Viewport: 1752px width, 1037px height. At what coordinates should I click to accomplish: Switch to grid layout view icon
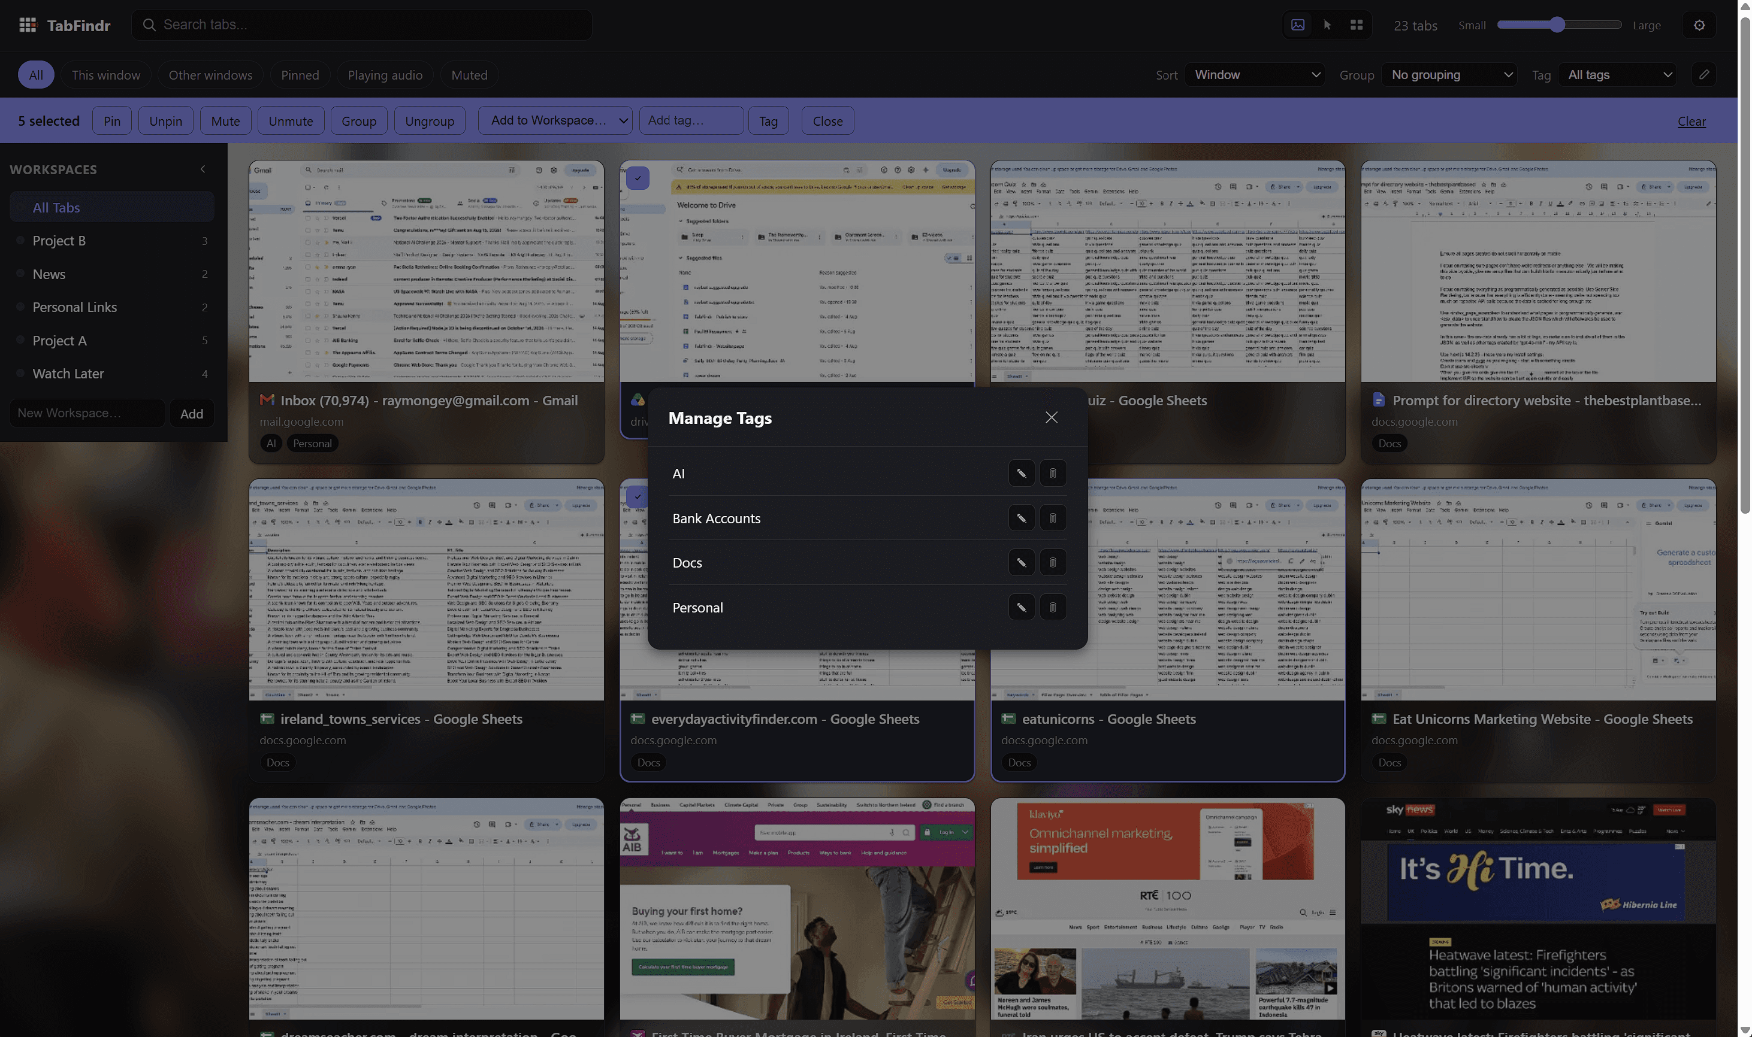point(1357,25)
